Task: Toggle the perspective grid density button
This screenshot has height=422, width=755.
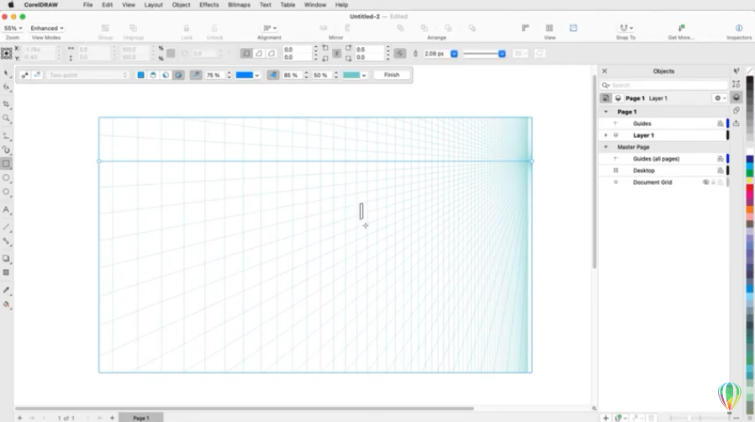Action: coord(272,75)
